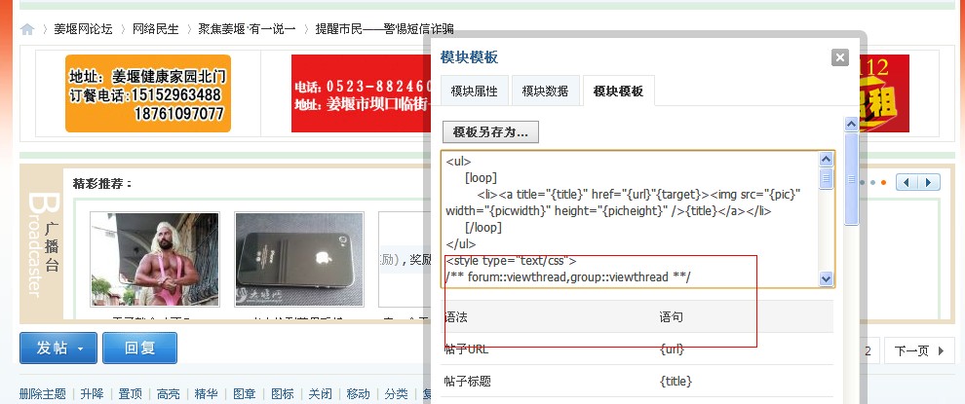Click the 精华 moderation link
965x404 pixels.
(207, 394)
